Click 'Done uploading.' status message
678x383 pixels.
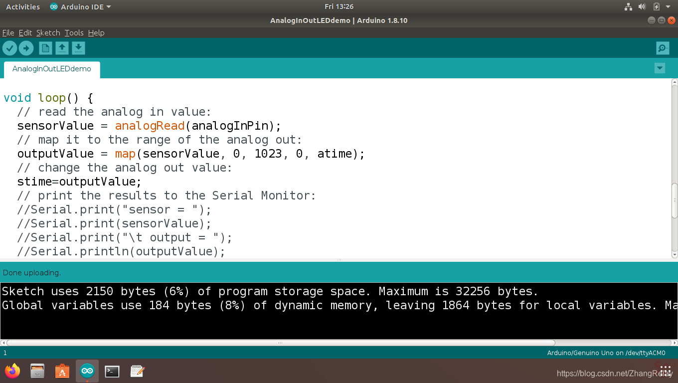point(32,273)
